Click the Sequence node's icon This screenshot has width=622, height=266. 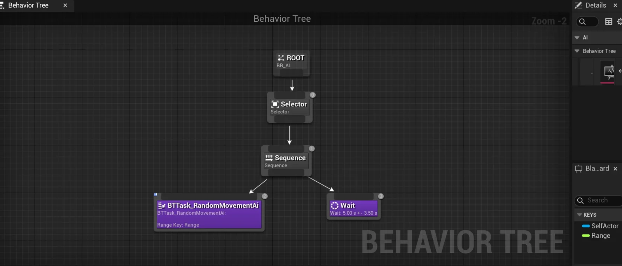tap(269, 158)
